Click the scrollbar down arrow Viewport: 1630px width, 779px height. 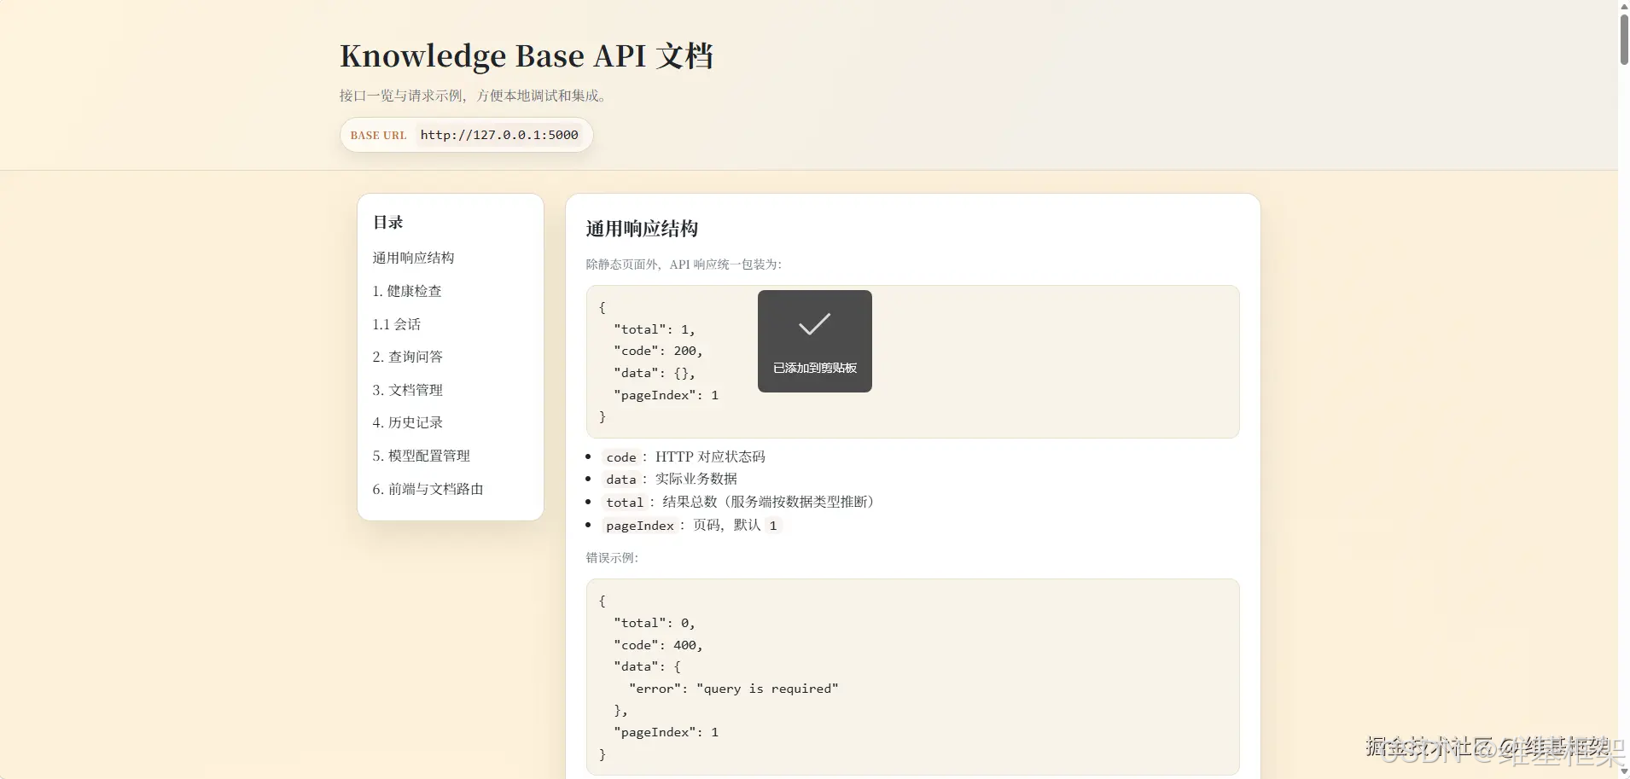(1624, 771)
